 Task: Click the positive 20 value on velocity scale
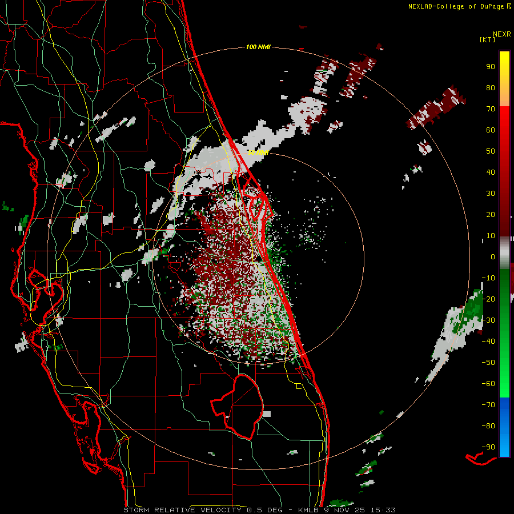point(491,215)
